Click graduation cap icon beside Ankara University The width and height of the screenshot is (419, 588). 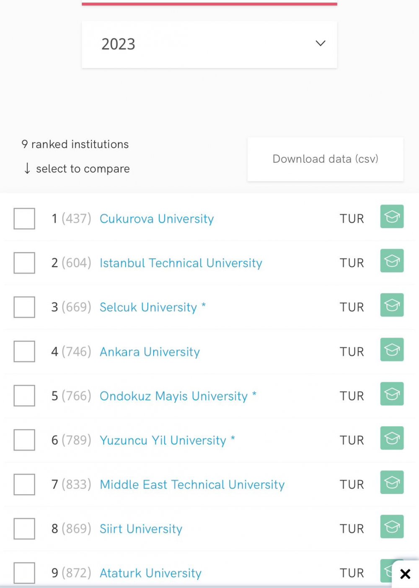(392, 350)
